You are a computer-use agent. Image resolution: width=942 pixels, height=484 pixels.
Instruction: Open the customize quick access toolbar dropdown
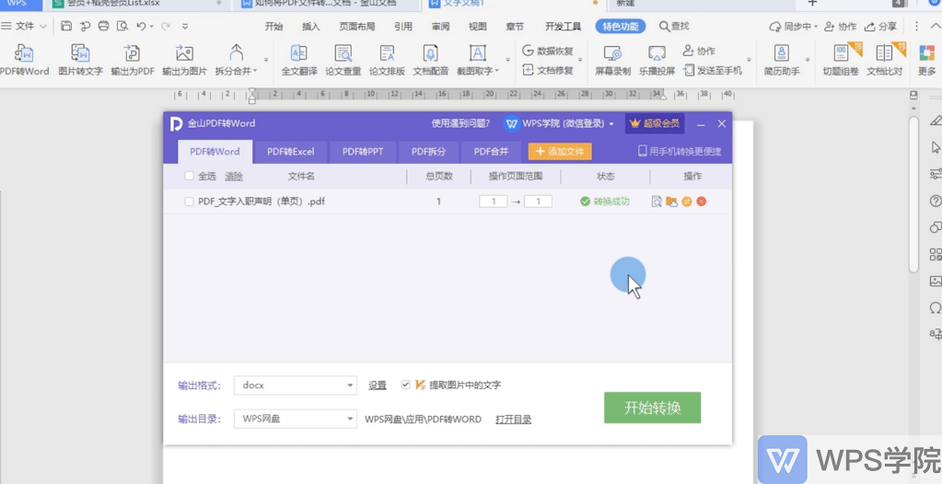pyautogui.click(x=185, y=27)
